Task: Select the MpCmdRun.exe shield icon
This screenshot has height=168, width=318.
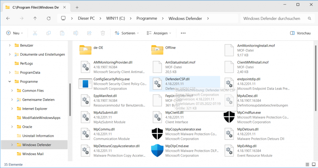Action: 229,117
